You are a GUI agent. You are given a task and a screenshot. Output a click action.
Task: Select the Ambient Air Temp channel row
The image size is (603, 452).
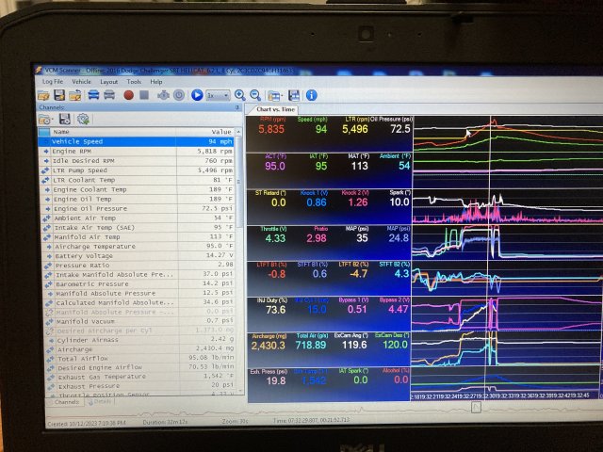point(139,218)
